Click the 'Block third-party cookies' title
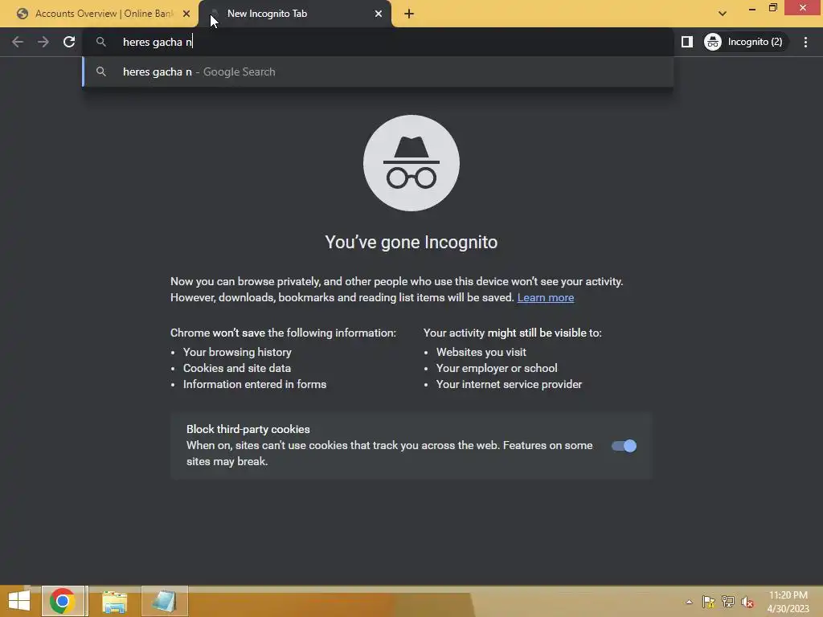The width and height of the screenshot is (823, 617). 248,429
